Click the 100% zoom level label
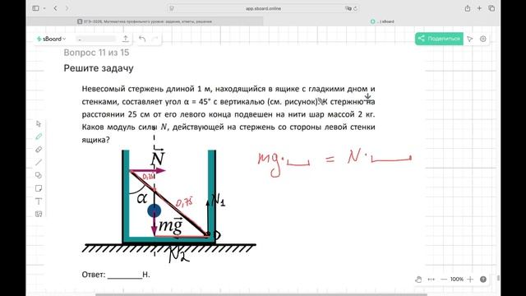 (x=457, y=280)
